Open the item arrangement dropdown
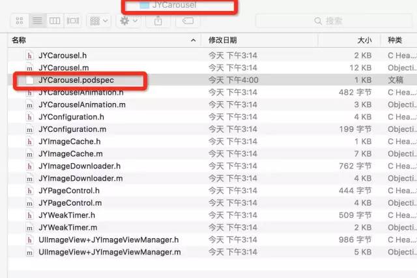This screenshot has height=278, width=417. pos(98,21)
